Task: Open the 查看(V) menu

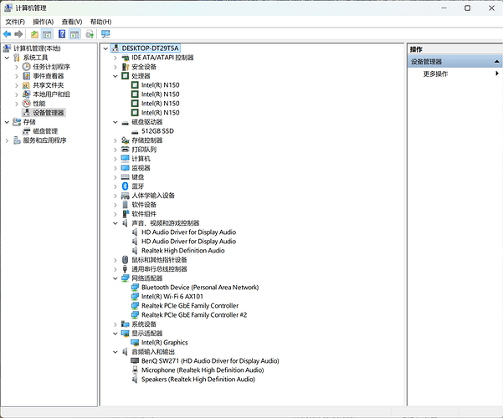Action: (x=72, y=22)
